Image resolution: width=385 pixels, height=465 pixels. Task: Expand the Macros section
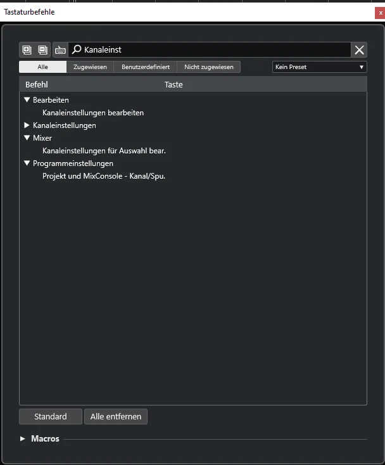coord(23,438)
